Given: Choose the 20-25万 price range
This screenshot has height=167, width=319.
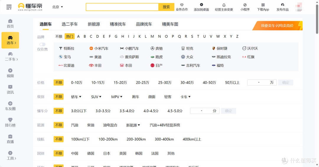Looking at the screenshot, I should (x=142, y=82).
